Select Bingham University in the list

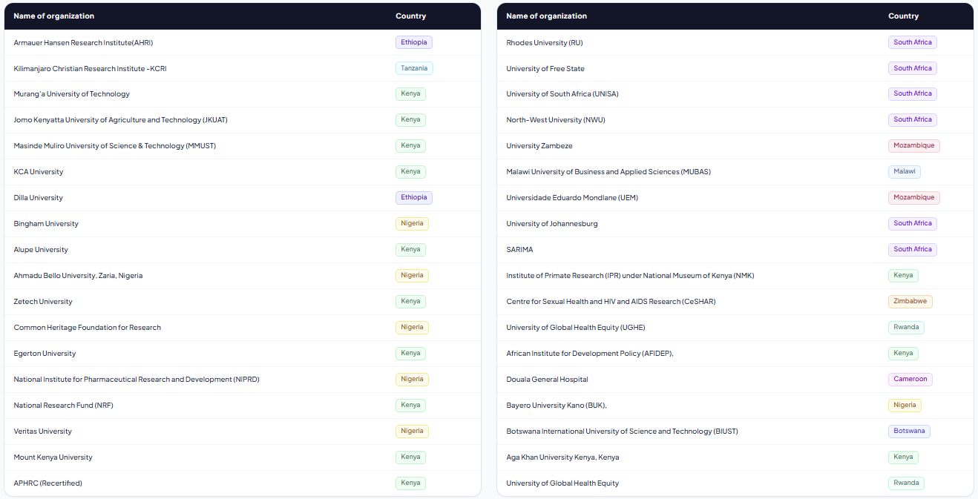(46, 224)
